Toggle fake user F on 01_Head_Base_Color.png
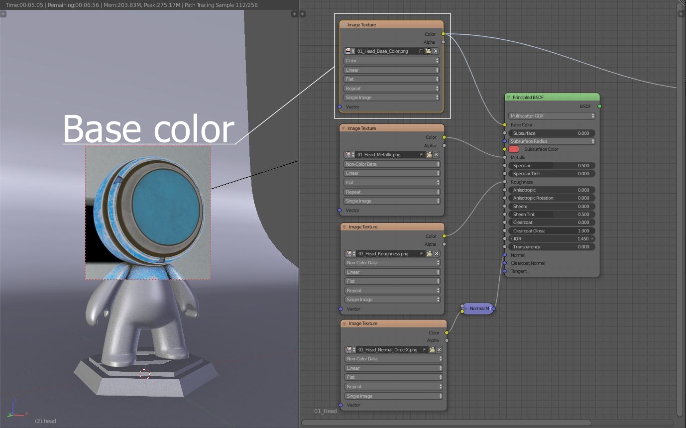The width and height of the screenshot is (686, 428). click(420, 51)
